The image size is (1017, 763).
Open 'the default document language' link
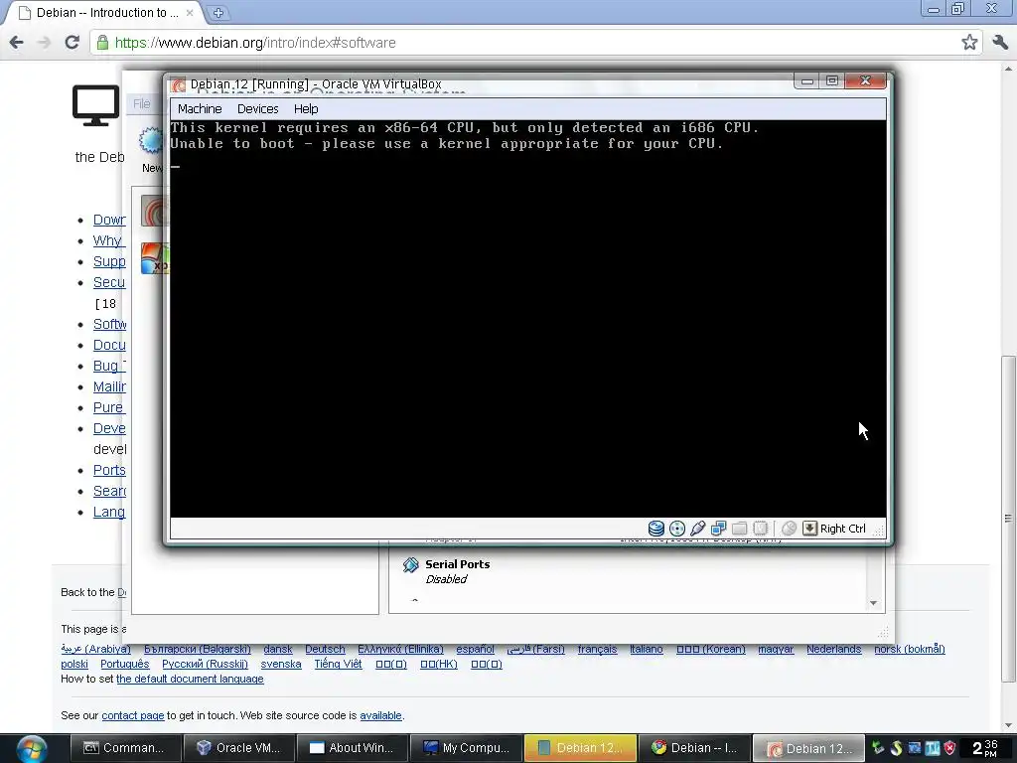click(190, 679)
